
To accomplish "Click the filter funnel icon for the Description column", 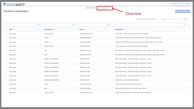I will 185,25.
